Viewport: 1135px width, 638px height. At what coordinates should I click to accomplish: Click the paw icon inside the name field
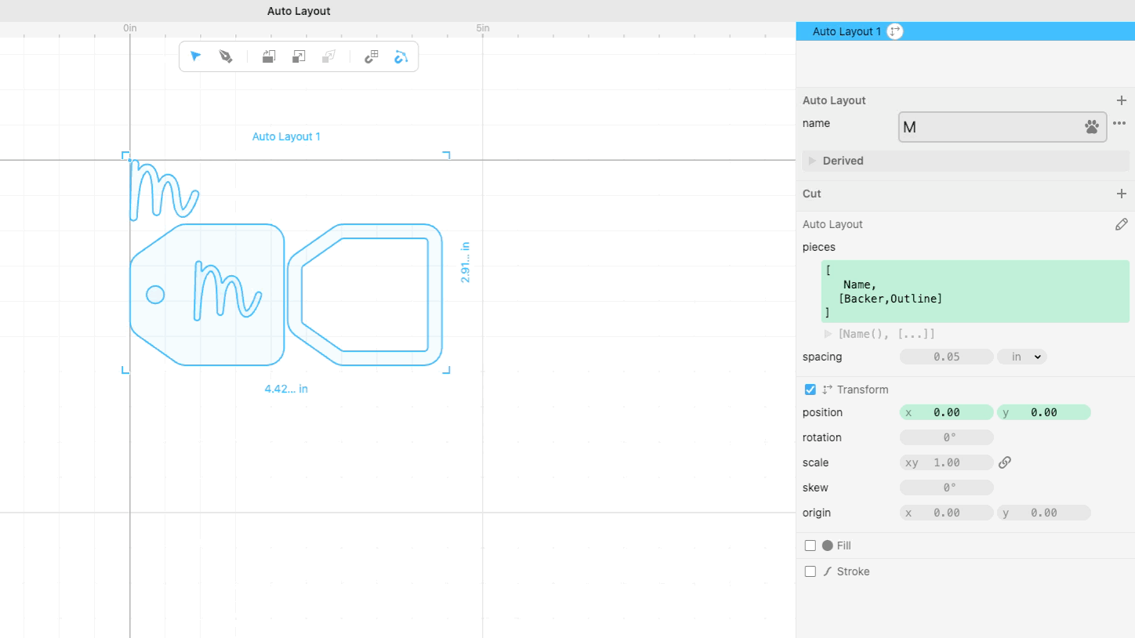point(1092,126)
